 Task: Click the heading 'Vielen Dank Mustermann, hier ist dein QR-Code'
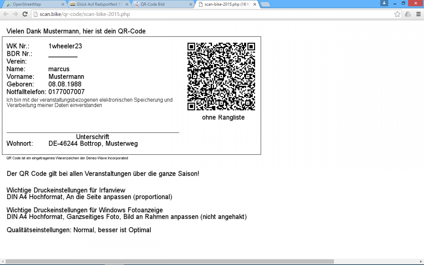[76, 31]
